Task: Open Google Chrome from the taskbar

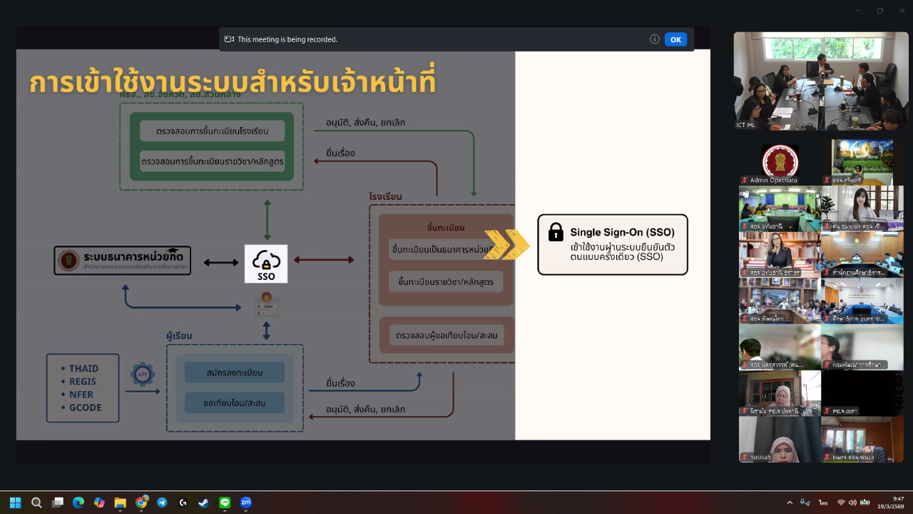Action: (x=141, y=503)
